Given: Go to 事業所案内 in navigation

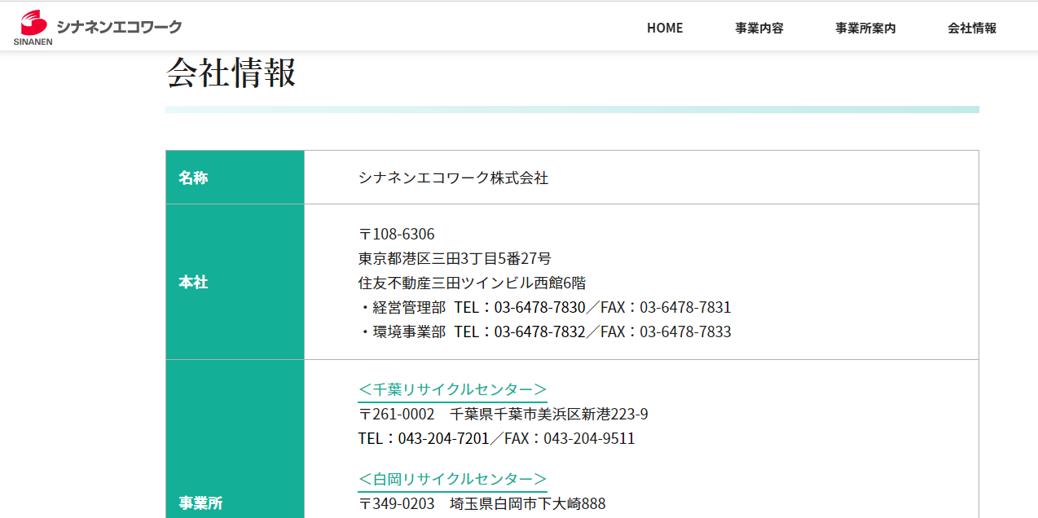Looking at the screenshot, I should 865,28.
